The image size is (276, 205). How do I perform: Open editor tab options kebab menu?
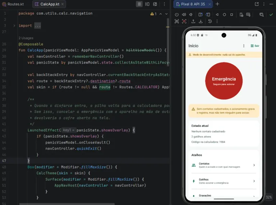tap(164, 4)
